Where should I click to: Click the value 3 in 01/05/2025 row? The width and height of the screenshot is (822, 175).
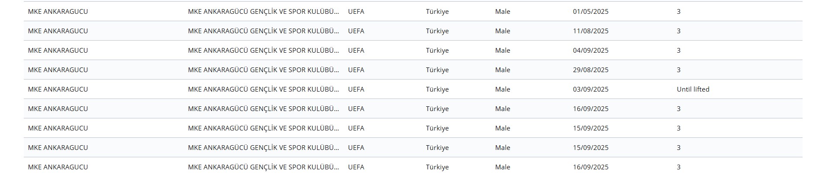(x=679, y=12)
